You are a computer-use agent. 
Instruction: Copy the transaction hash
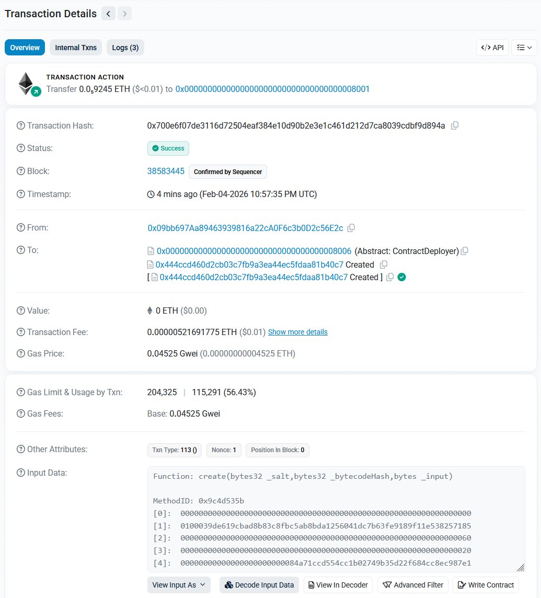pyautogui.click(x=455, y=125)
